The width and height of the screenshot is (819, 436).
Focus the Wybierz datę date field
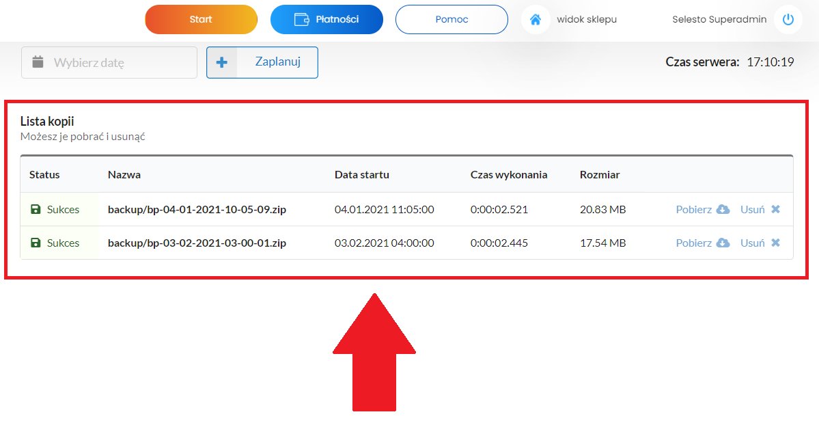(109, 63)
